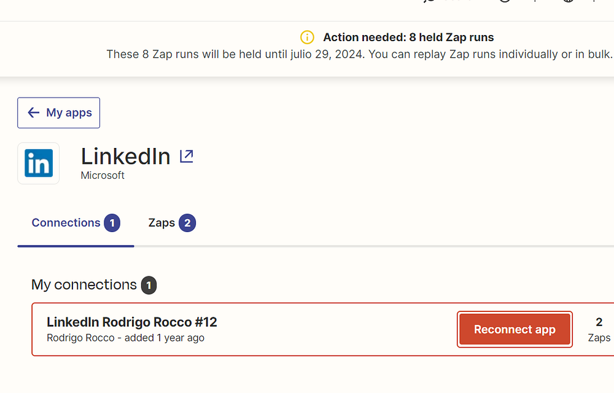Click the My connections section heading

(x=84, y=285)
